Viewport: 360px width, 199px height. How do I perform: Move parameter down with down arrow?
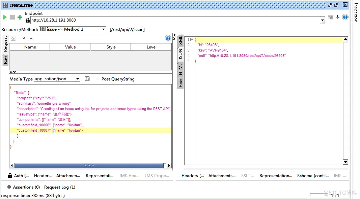coord(24,38)
